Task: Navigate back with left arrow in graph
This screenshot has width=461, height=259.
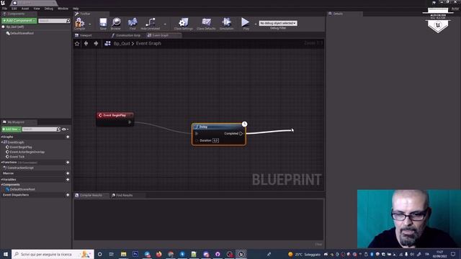Action: coord(86,43)
